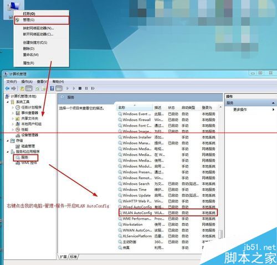
Task: Select the Windows Search service row
Action: pos(168,184)
